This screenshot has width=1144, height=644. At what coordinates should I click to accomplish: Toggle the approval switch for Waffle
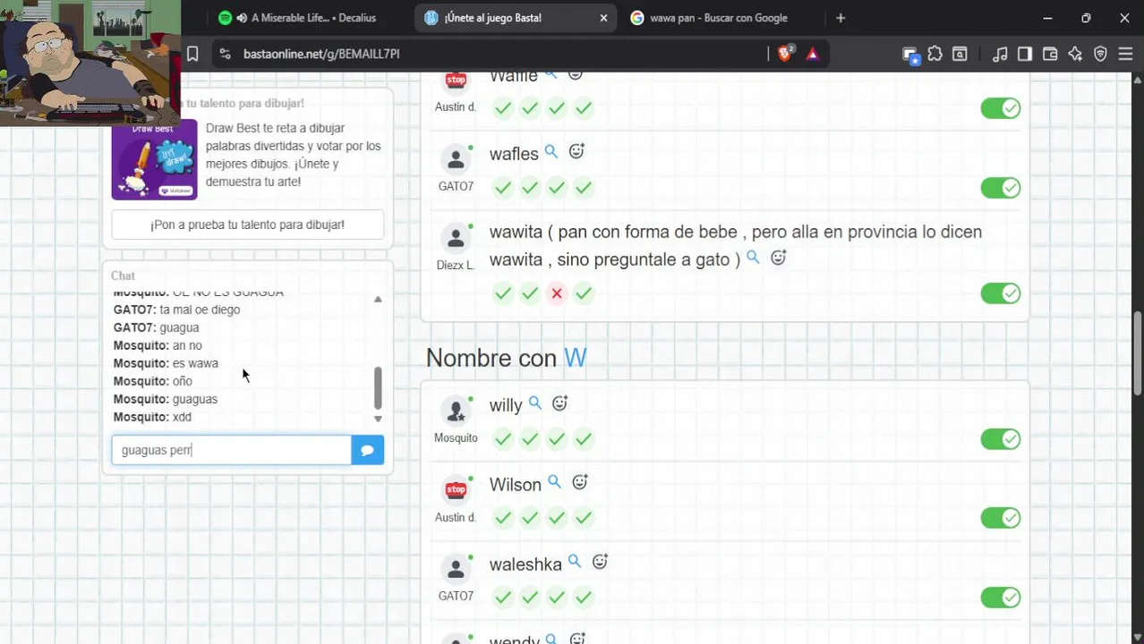coord(1000,108)
